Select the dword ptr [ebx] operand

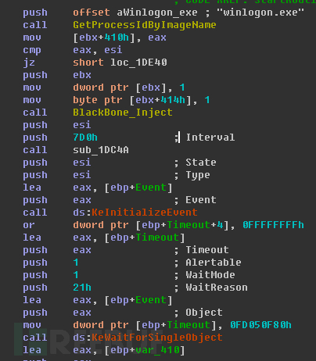tap(120, 88)
